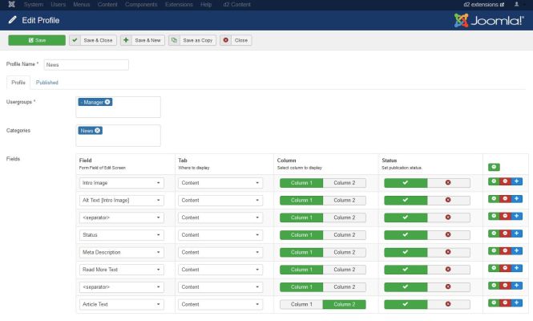Click green add button on Status field row
The image size is (533, 321).
(494, 234)
